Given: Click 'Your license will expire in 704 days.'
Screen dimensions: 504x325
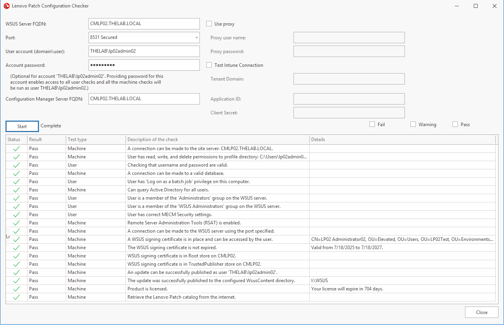Looking at the screenshot, I should click(x=347, y=289).
